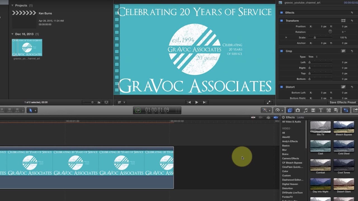Select the Camera Effects category
Viewport: 358px width, 201px height.
point(290,158)
